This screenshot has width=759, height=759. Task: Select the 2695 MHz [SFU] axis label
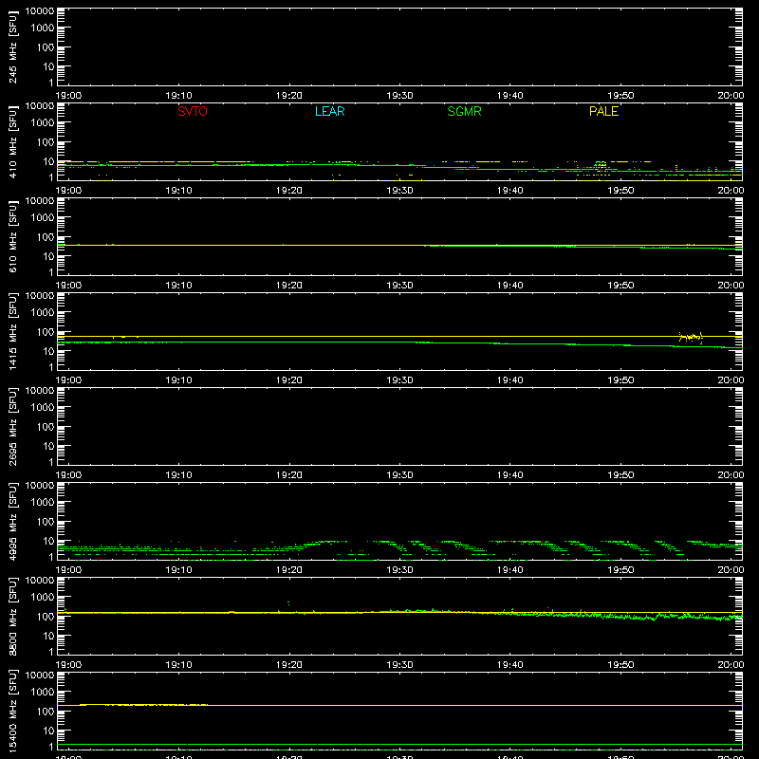[x=12, y=426]
